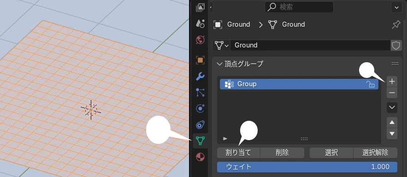Image resolution: width=407 pixels, height=177 pixels.
Task: Move vertex group up in list
Action: [392, 122]
